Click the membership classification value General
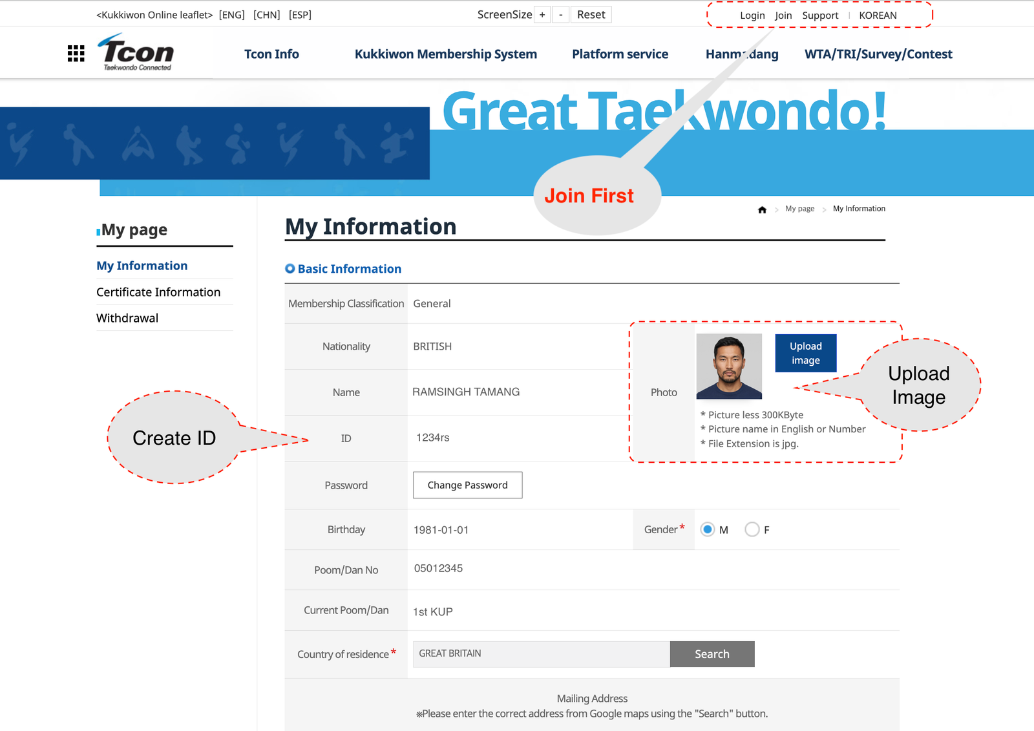Viewport: 1034px width, 731px height. pos(432,304)
